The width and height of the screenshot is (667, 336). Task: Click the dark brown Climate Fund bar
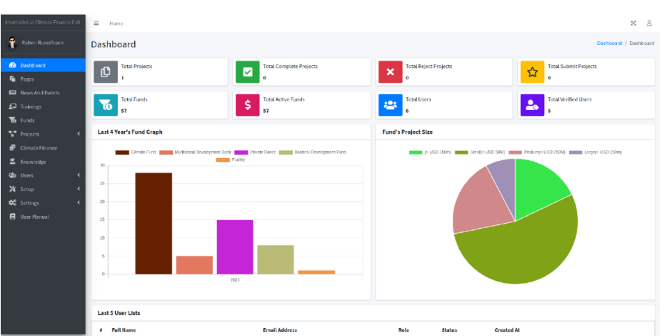point(154,223)
